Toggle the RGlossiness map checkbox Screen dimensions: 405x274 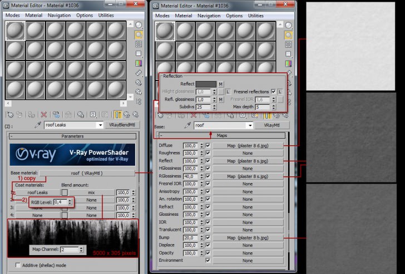click(208, 176)
